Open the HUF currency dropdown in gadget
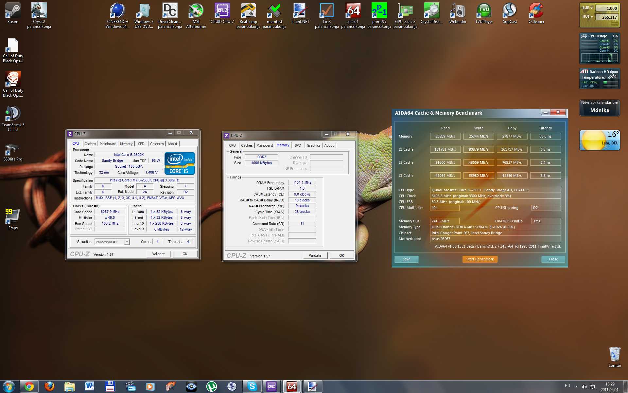 coord(588,17)
